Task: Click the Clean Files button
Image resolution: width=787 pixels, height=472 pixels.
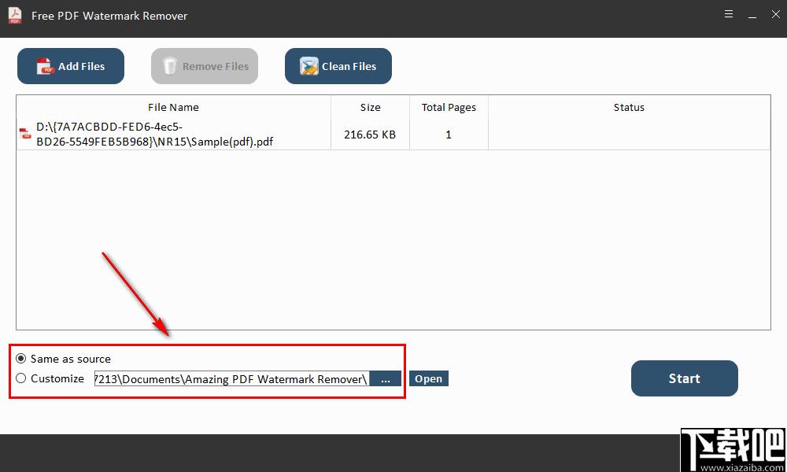Action: [x=338, y=67]
